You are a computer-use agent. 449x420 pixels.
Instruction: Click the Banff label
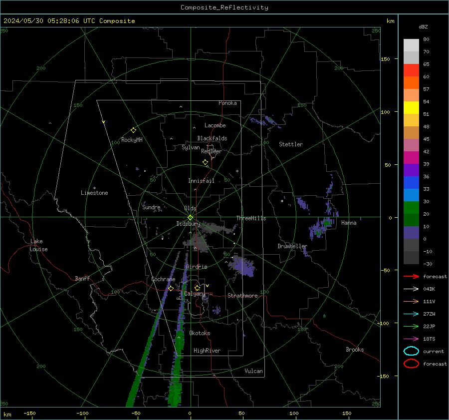(x=82, y=279)
